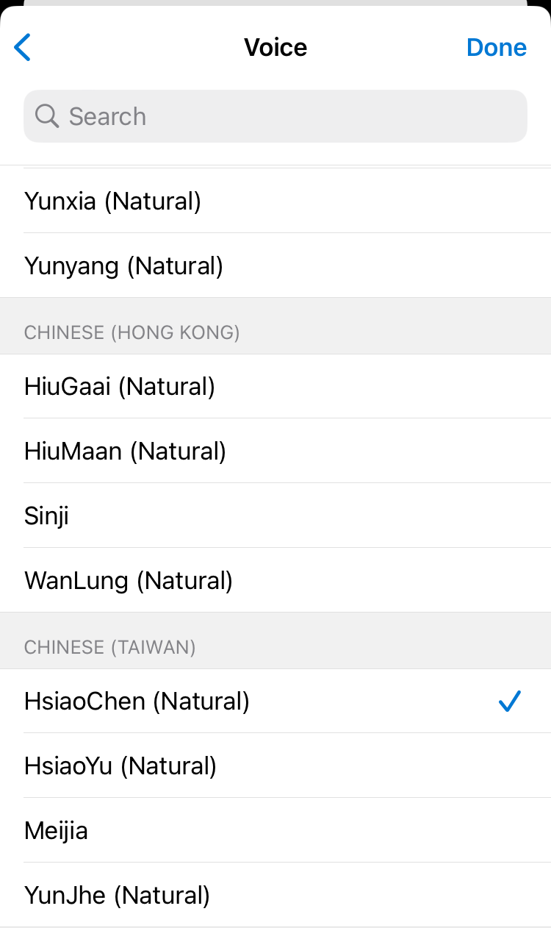Screen dimensions: 551x928
Task: Tap the Chinese (Taiwan) section header
Action: [110, 647]
